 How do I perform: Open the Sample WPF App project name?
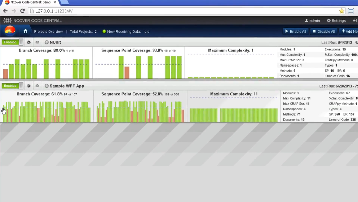(67, 86)
